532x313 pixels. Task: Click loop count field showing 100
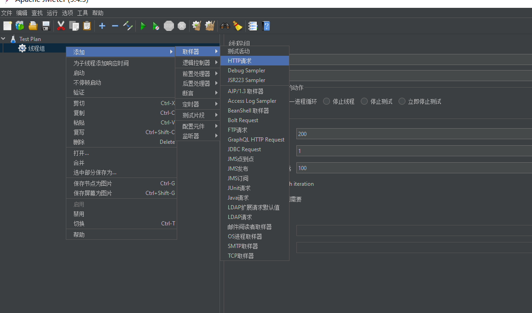pyautogui.click(x=414, y=168)
